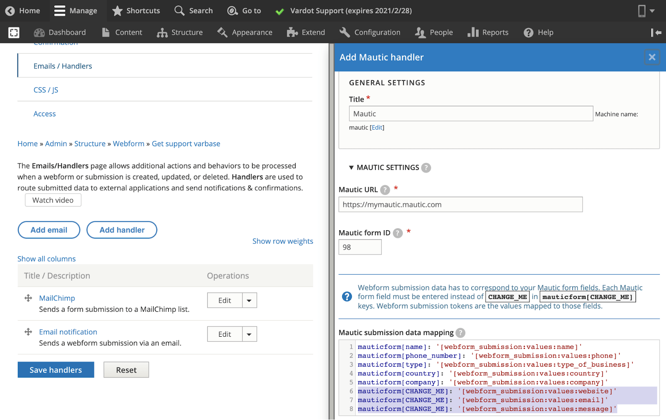The width and height of the screenshot is (666, 420).
Task: Click the Email notification row drag handle
Action: (x=28, y=332)
